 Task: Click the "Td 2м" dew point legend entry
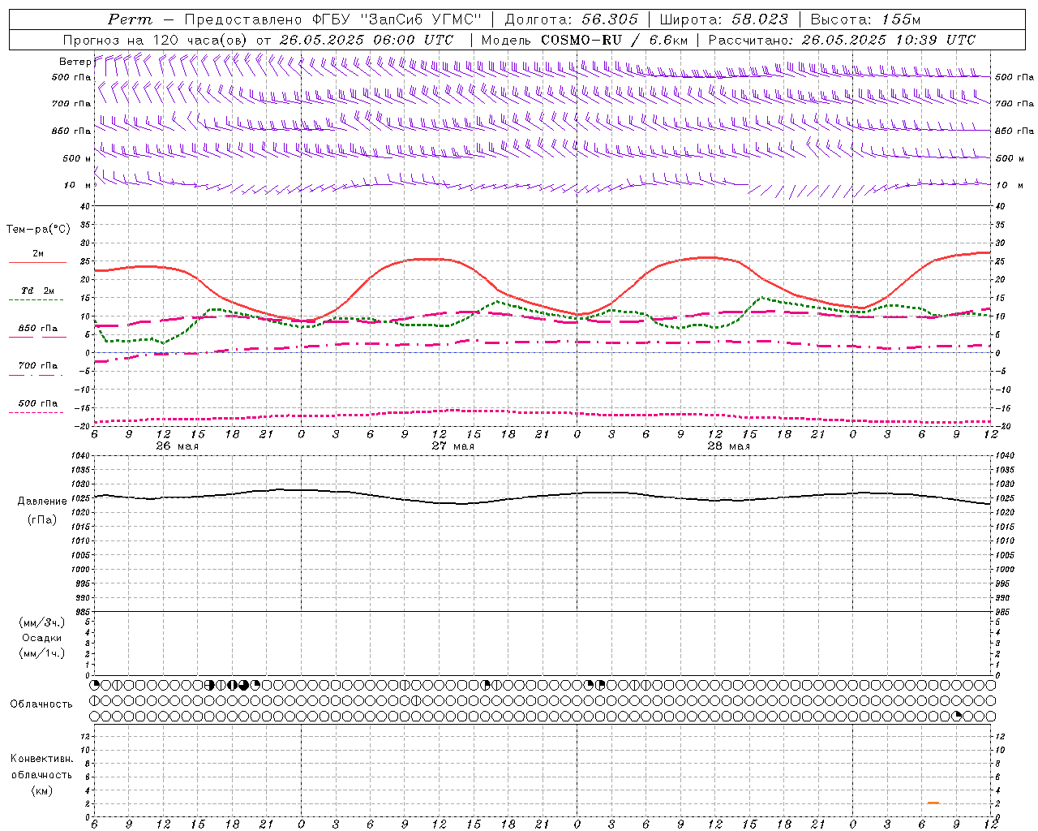38,291
